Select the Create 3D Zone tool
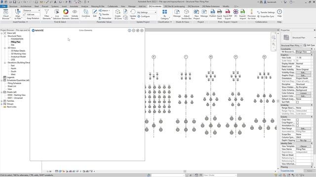The image size is (316, 177). coord(118,14)
